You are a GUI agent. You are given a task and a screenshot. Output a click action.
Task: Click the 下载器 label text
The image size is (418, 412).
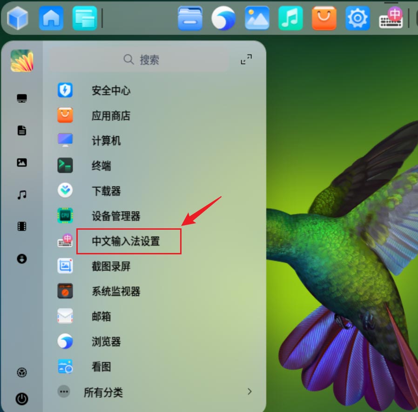click(x=106, y=191)
